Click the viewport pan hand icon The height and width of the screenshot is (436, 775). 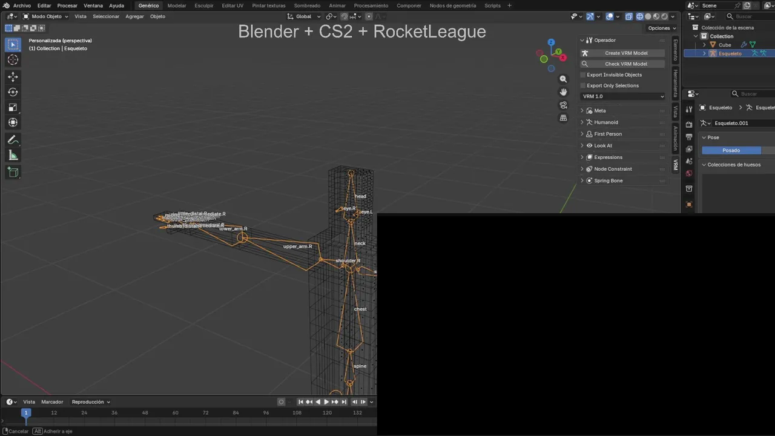(x=563, y=91)
